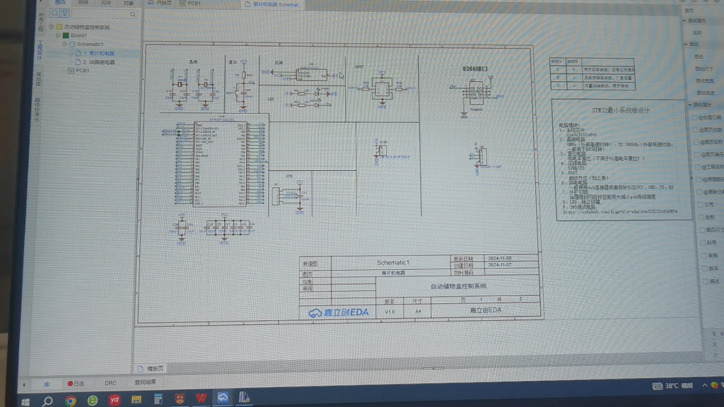Click the bottom panel collapse arrow icon
This screenshot has height=407, width=724.
pyautogui.click(x=24, y=384)
